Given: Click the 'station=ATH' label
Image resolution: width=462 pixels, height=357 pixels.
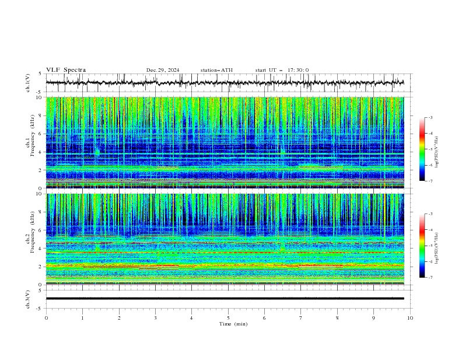Looking at the screenshot, I should point(216,70).
